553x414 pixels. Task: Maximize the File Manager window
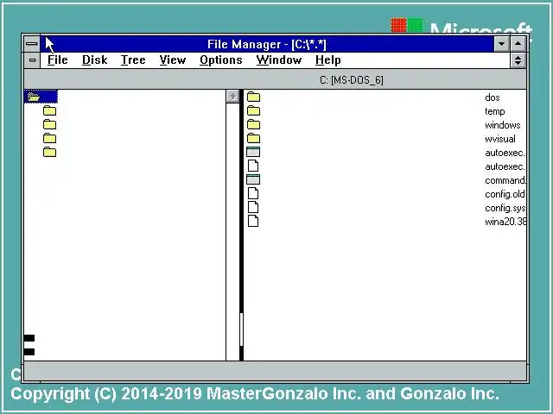coord(518,44)
